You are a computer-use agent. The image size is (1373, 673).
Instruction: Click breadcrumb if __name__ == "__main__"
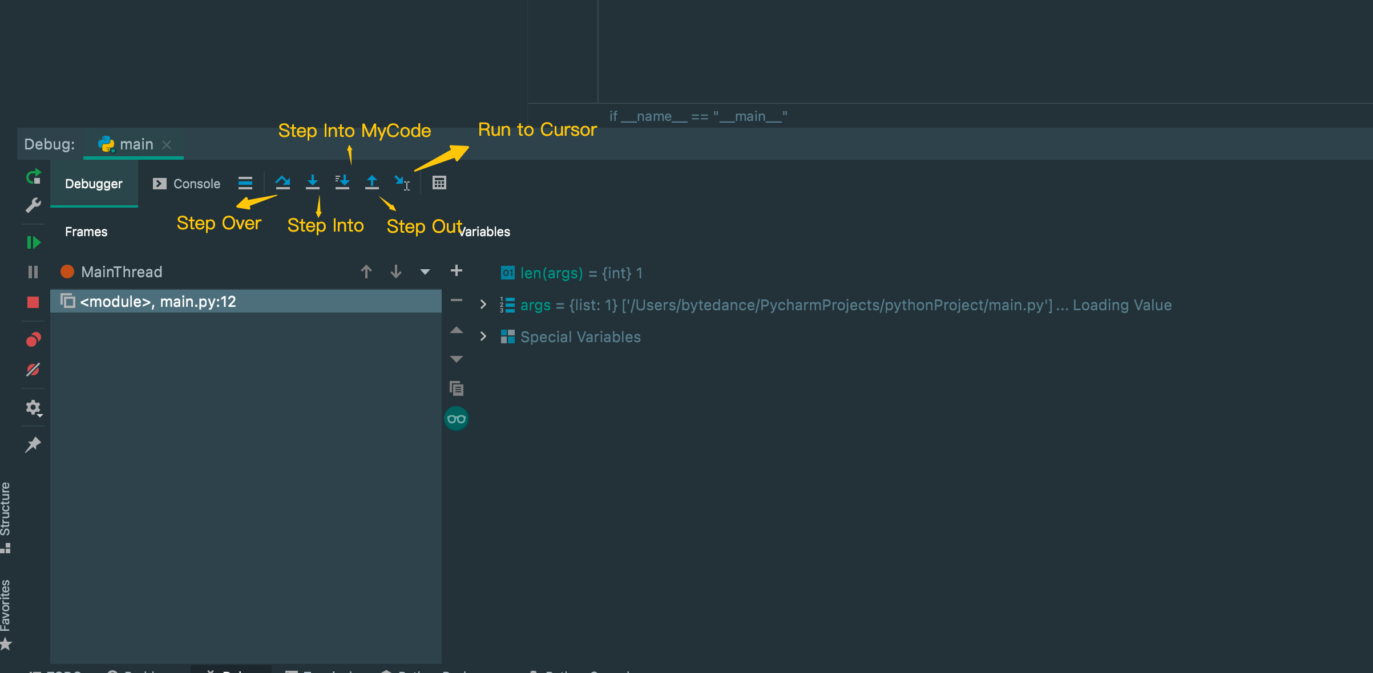(698, 116)
